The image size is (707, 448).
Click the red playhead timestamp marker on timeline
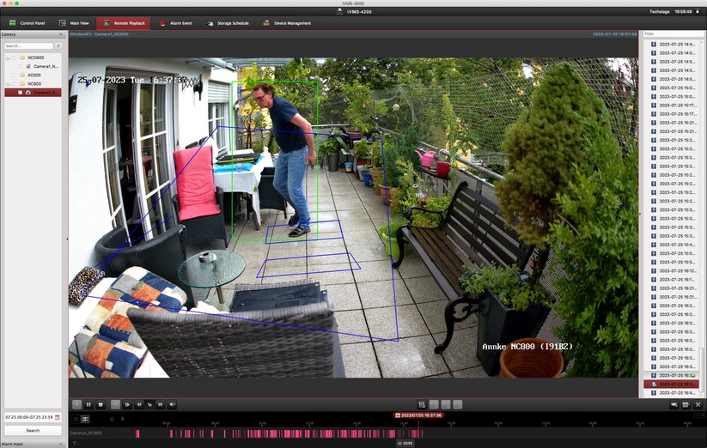pos(418,415)
